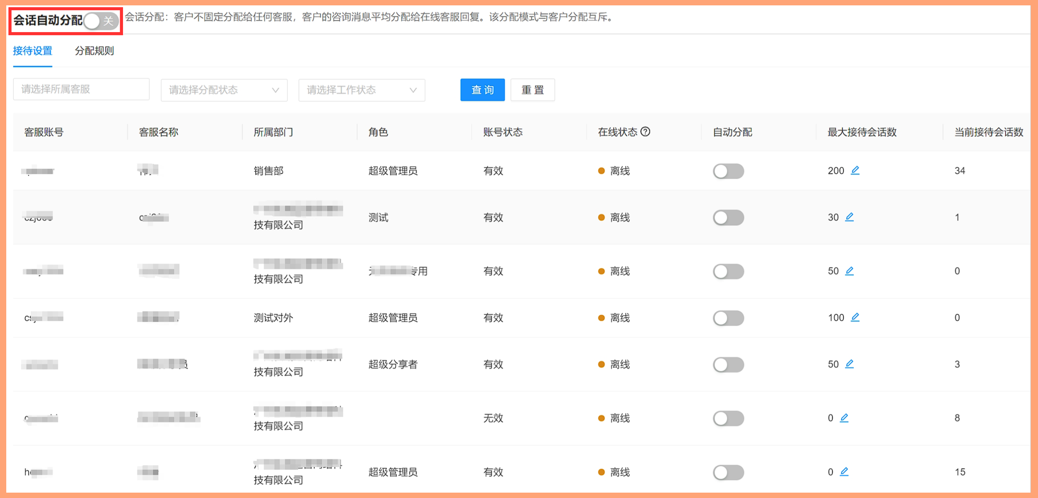Select the 测试对外 department cell
1038x498 pixels.
coord(273,318)
